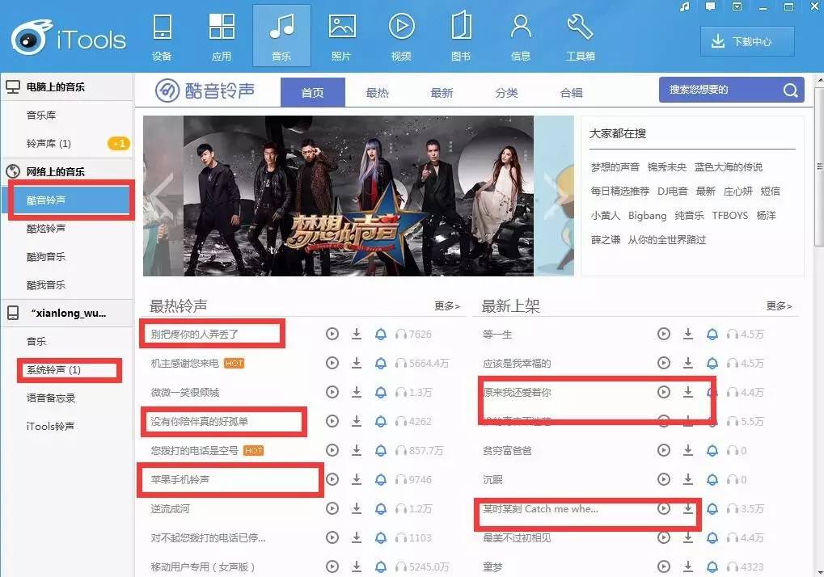This screenshot has width=824, height=577.
Task: Select 酷音铃声 in the sidebar
Action: pyautogui.click(x=67, y=200)
